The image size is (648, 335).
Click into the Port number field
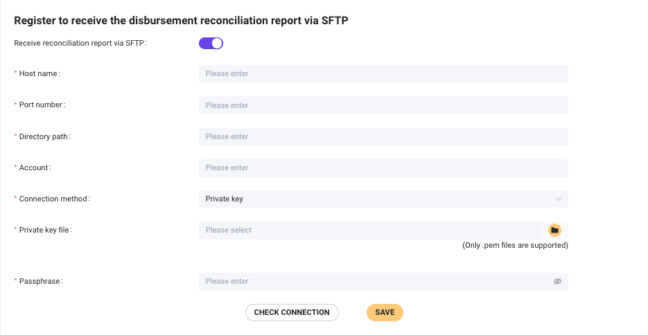click(x=383, y=105)
